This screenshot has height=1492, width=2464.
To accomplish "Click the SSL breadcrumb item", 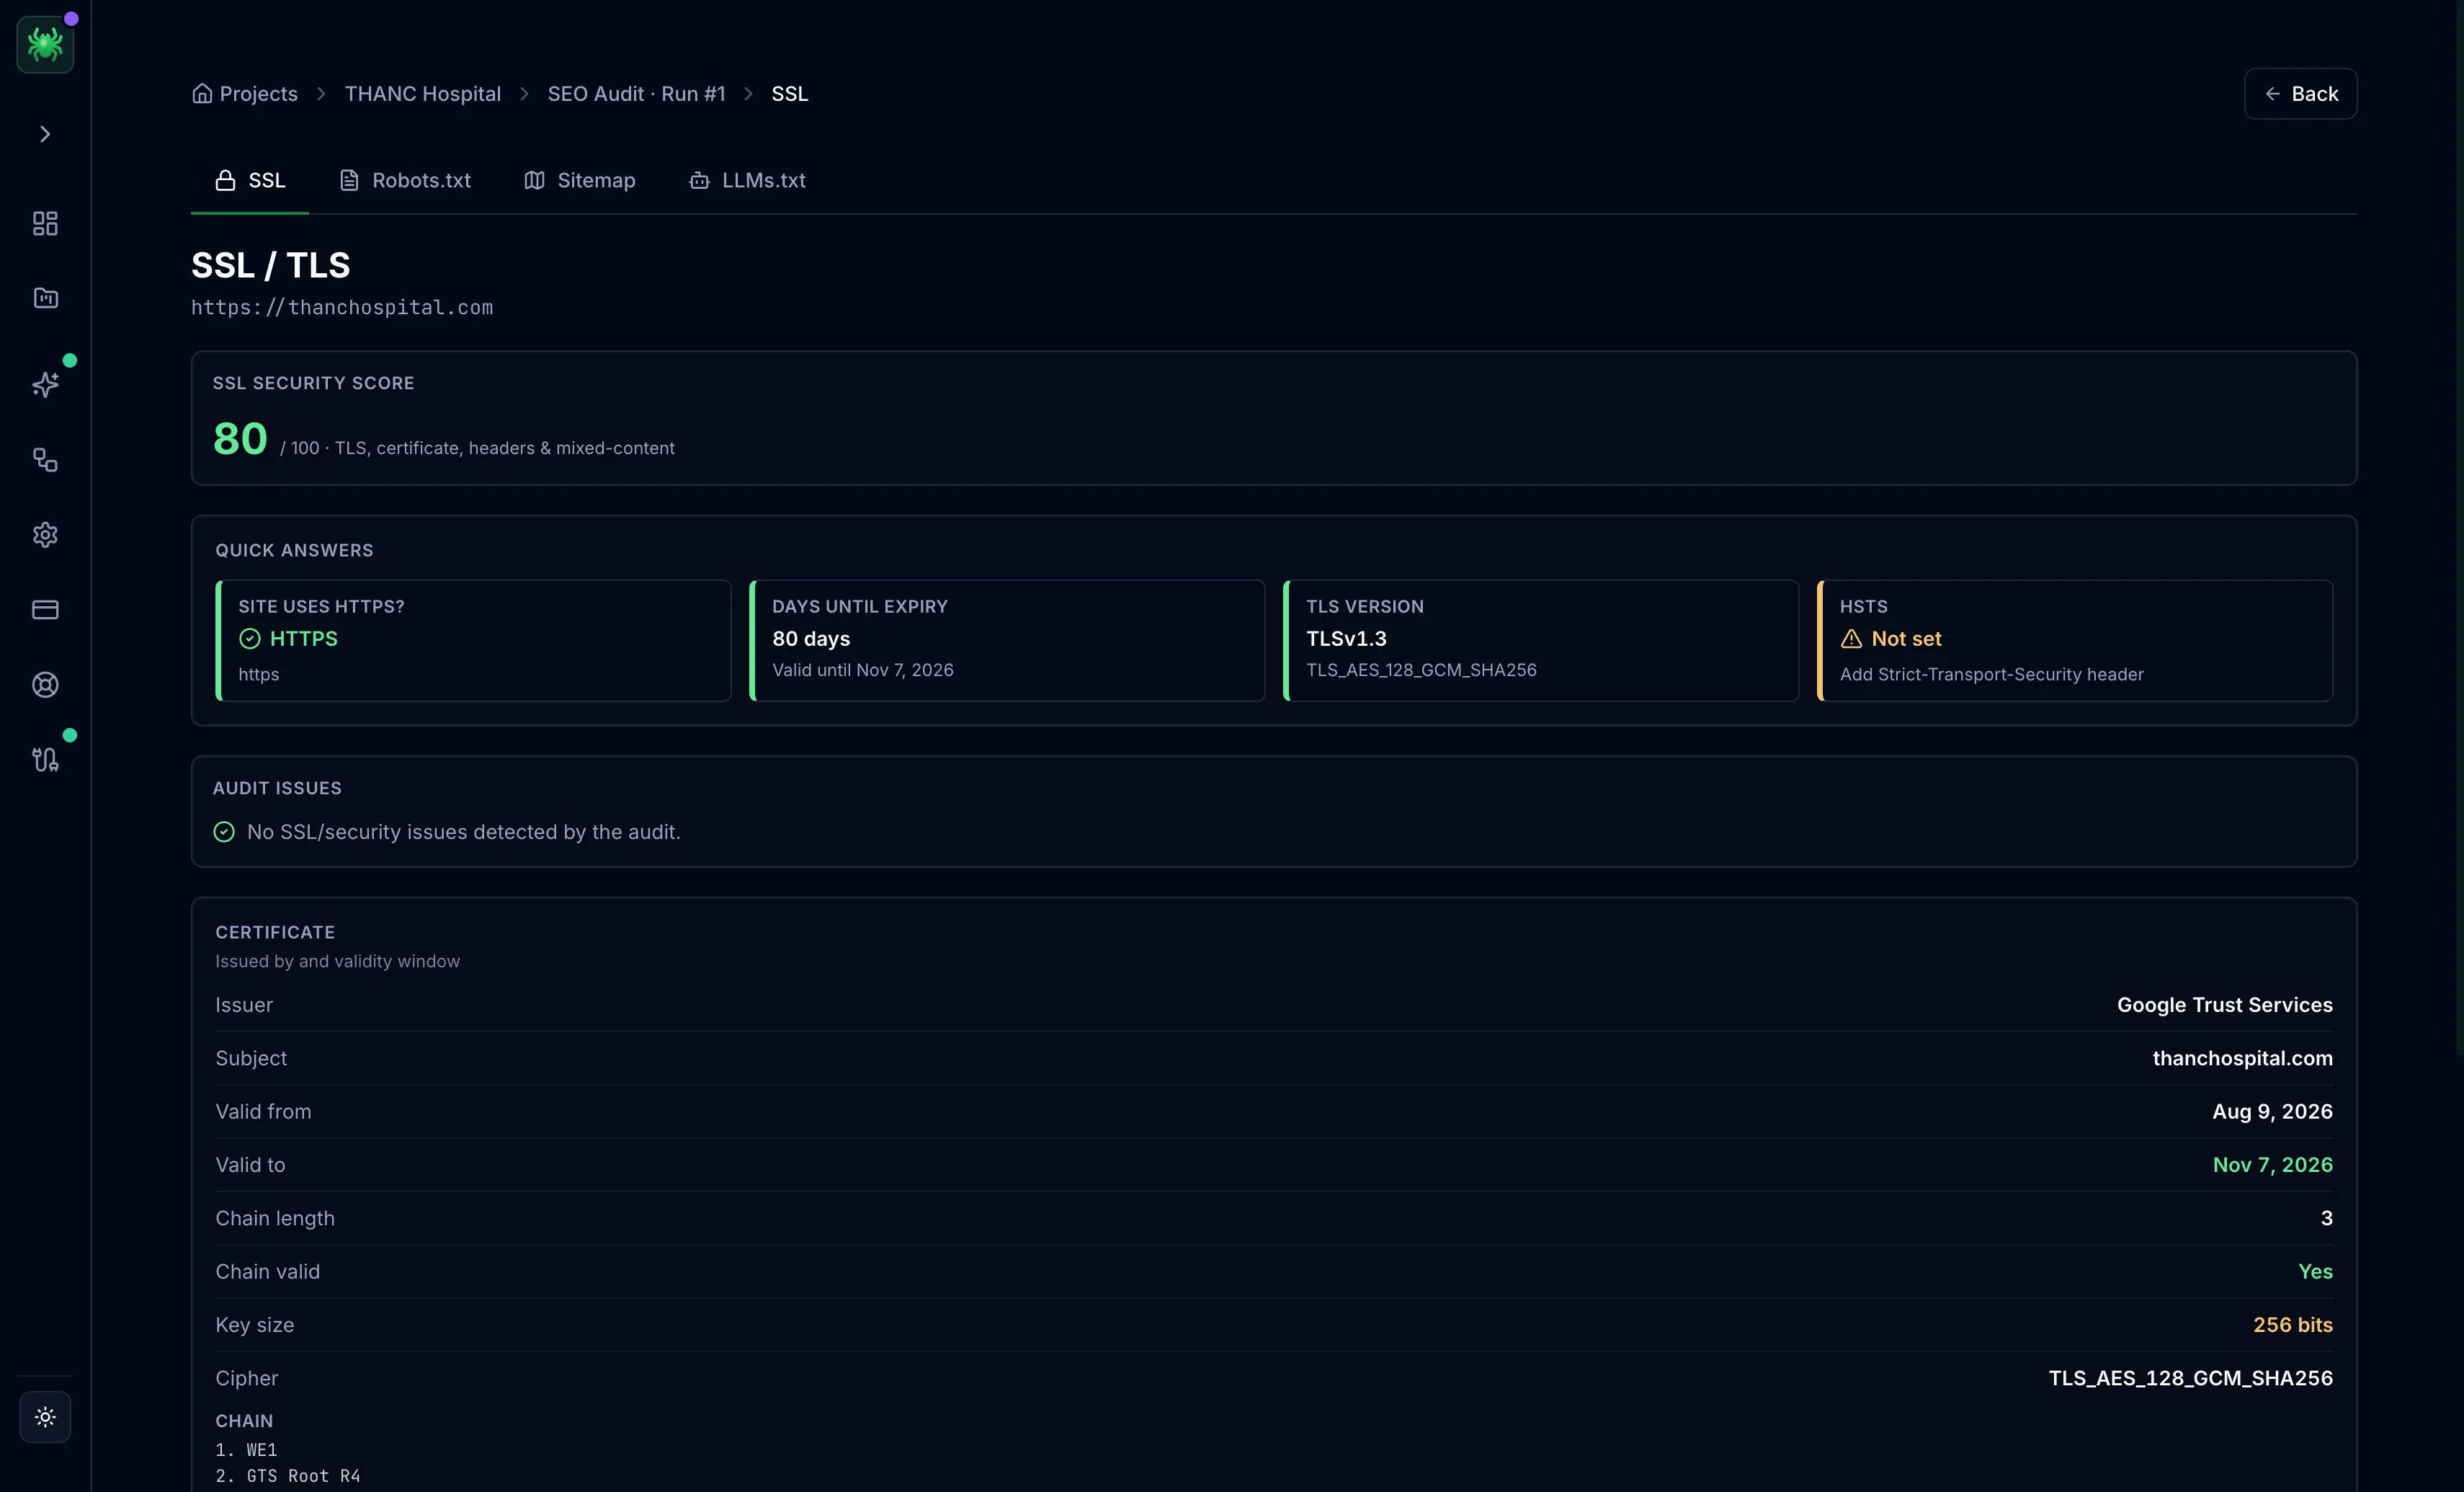I will pos(789,93).
